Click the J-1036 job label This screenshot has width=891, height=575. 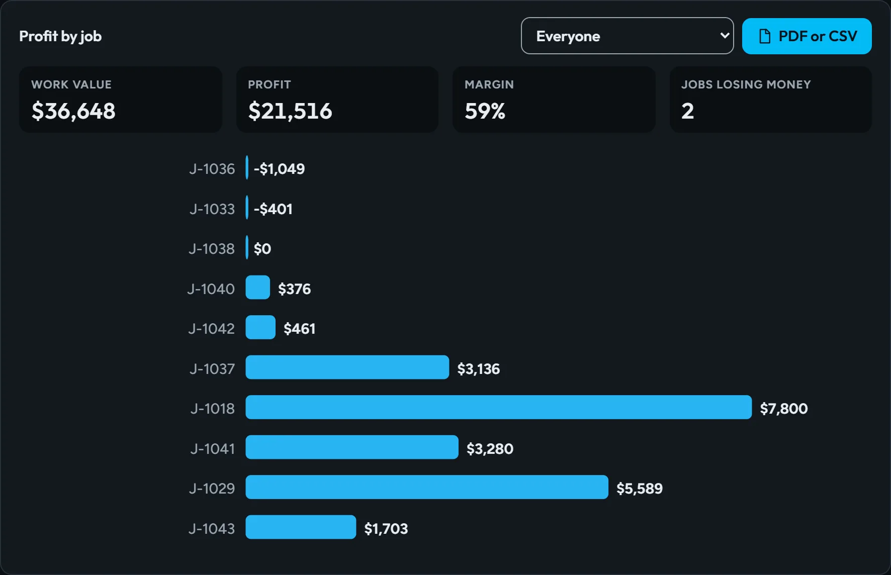212,168
